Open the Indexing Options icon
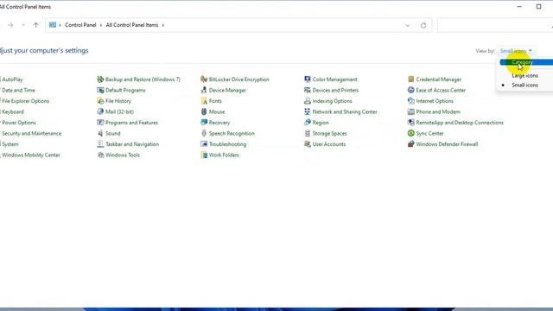This screenshot has height=311, width=553. 308,101
